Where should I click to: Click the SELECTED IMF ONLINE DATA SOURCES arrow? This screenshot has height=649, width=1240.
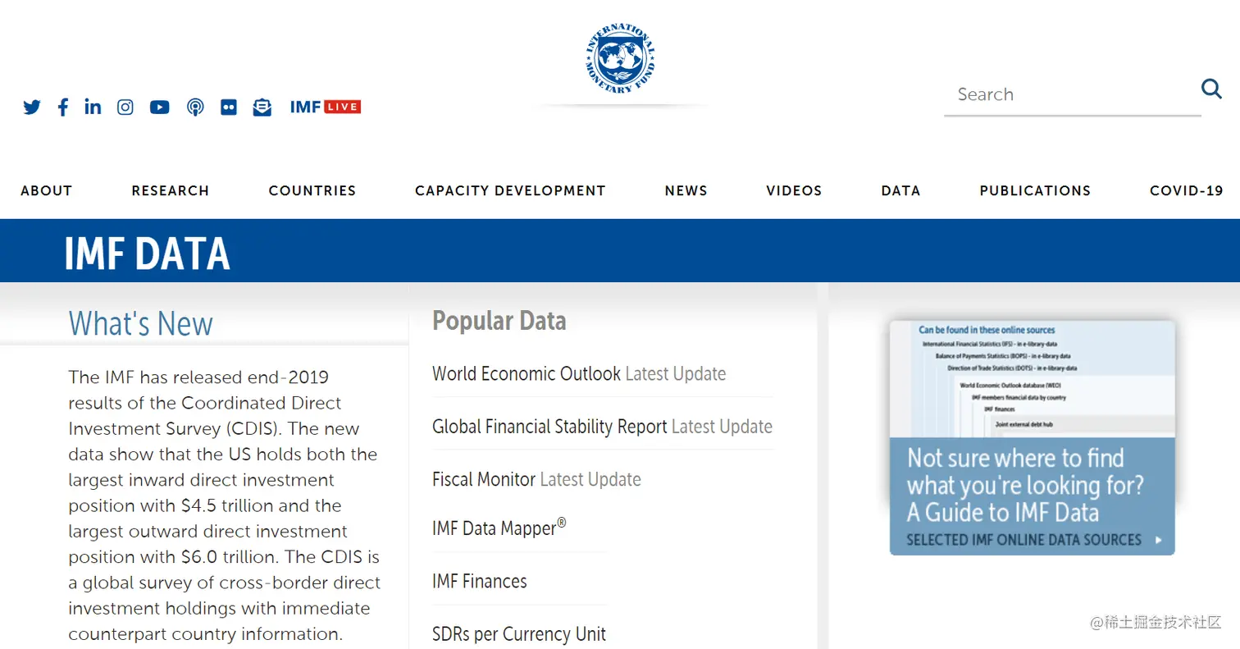[x=1158, y=540]
